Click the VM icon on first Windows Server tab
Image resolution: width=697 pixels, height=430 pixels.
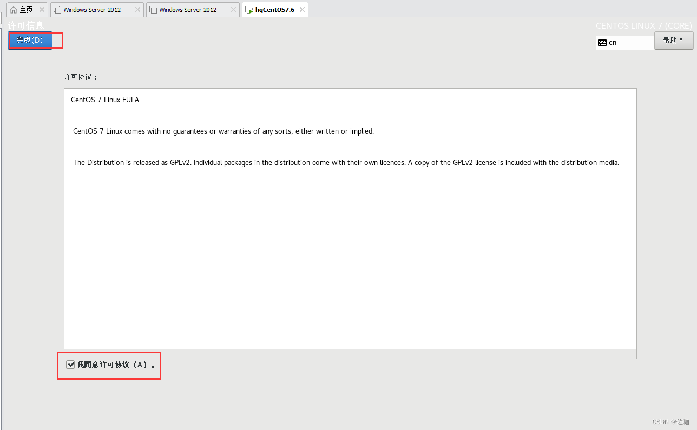57,10
